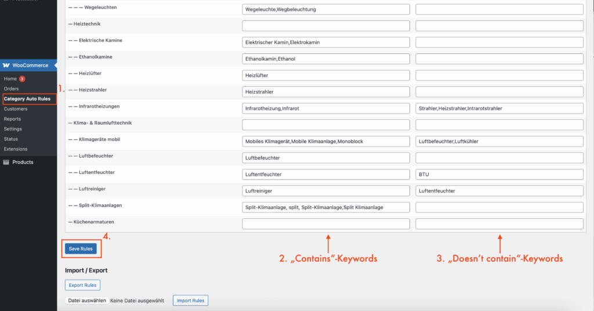Click Datei auswählen file chooser button
Viewport: 594px width, 311px height.
coord(87,301)
